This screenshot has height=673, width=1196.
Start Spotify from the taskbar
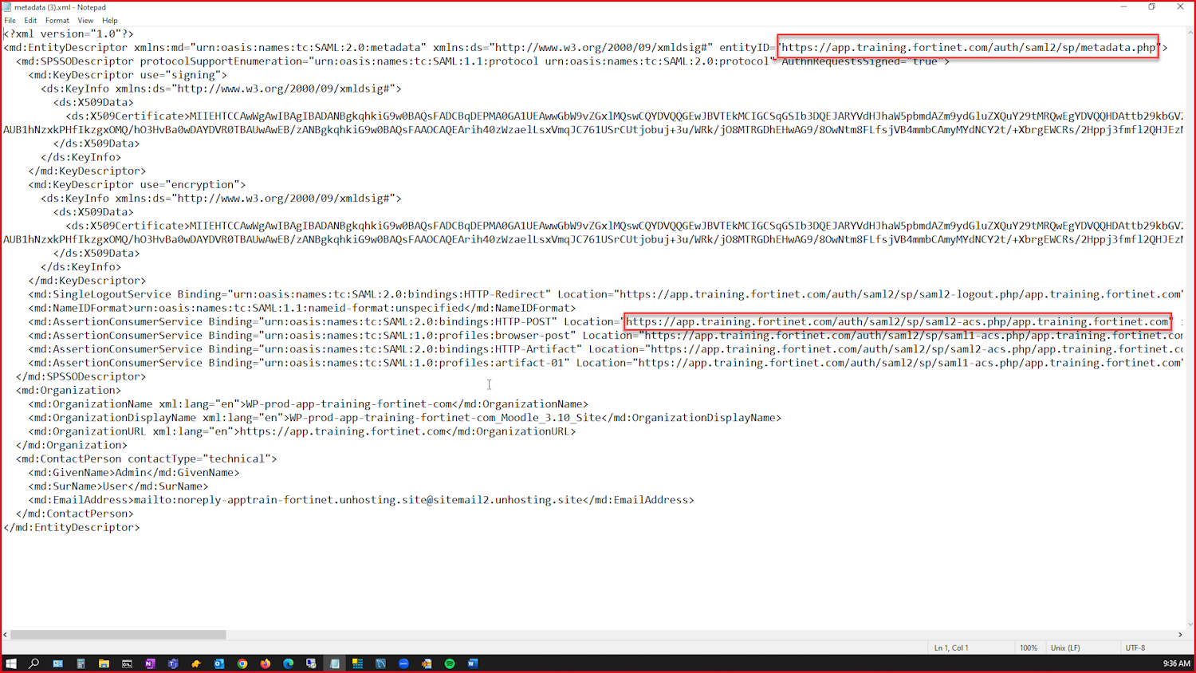tap(448, 663)
